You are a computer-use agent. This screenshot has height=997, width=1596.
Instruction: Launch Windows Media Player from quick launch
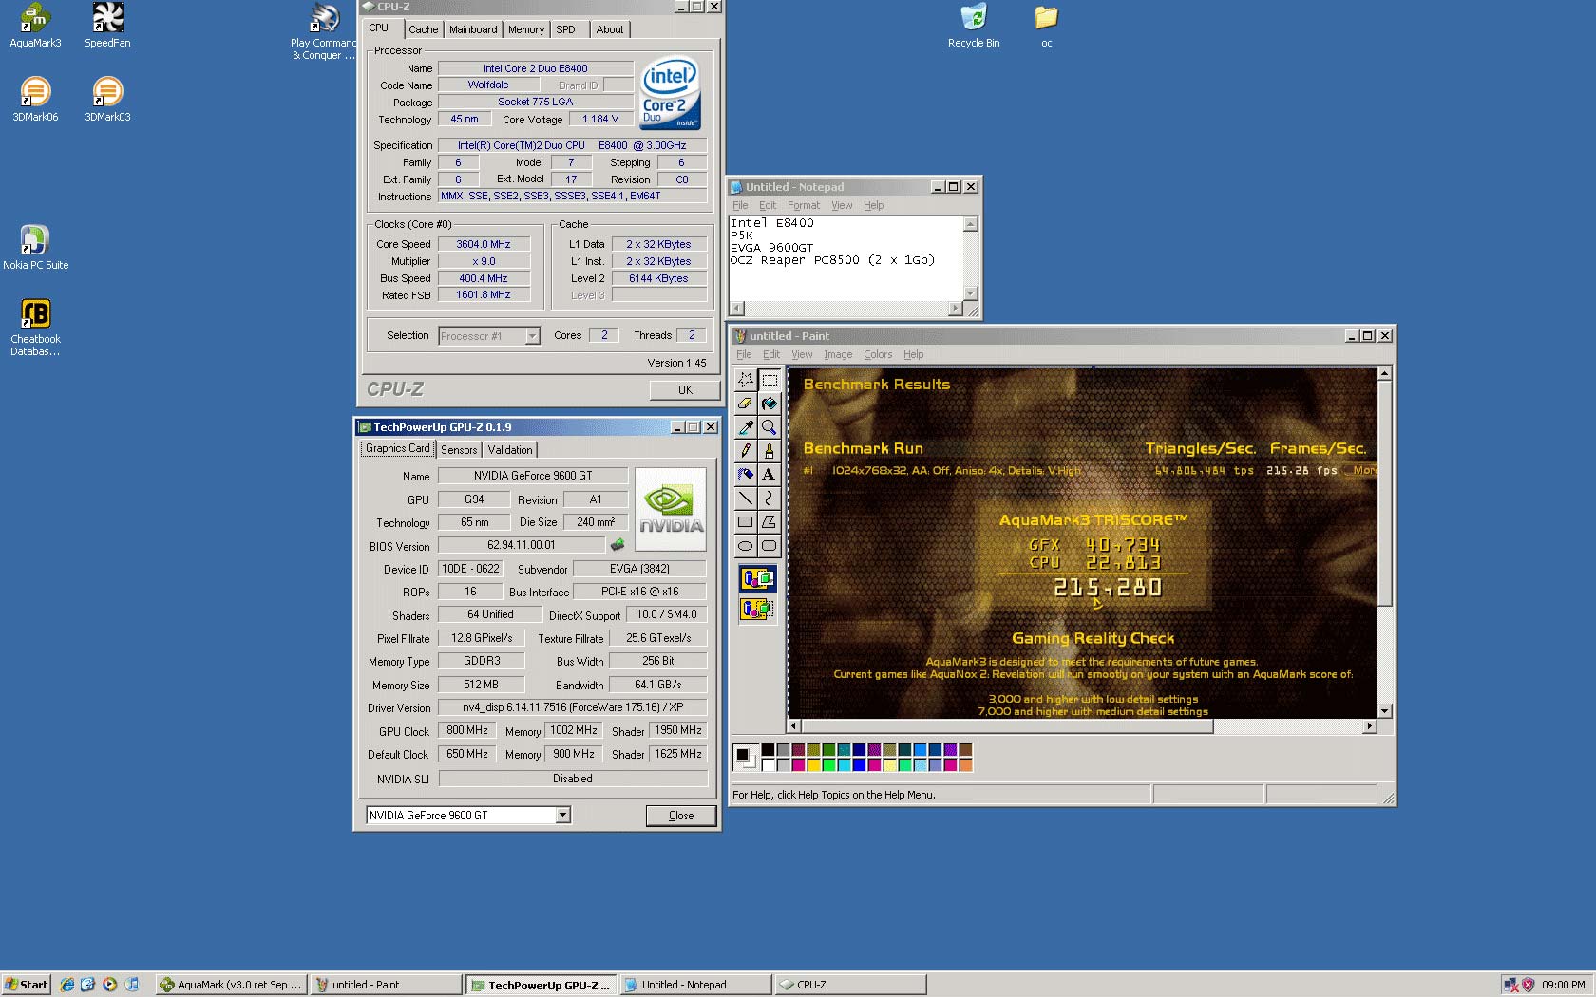(110, 985)
